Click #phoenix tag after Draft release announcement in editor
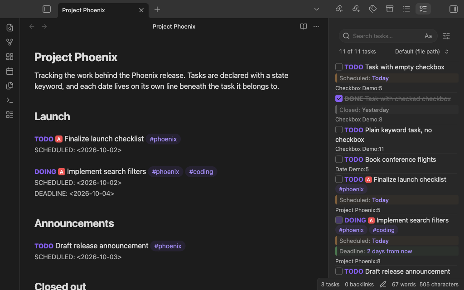This screenshot has height=290, width=464. pyautogui.click(x=168, y=246)
